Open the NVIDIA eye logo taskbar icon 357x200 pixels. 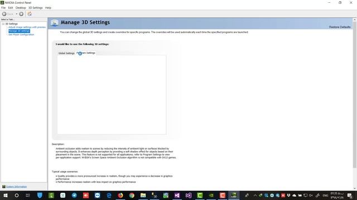click(x=211, y=195)
